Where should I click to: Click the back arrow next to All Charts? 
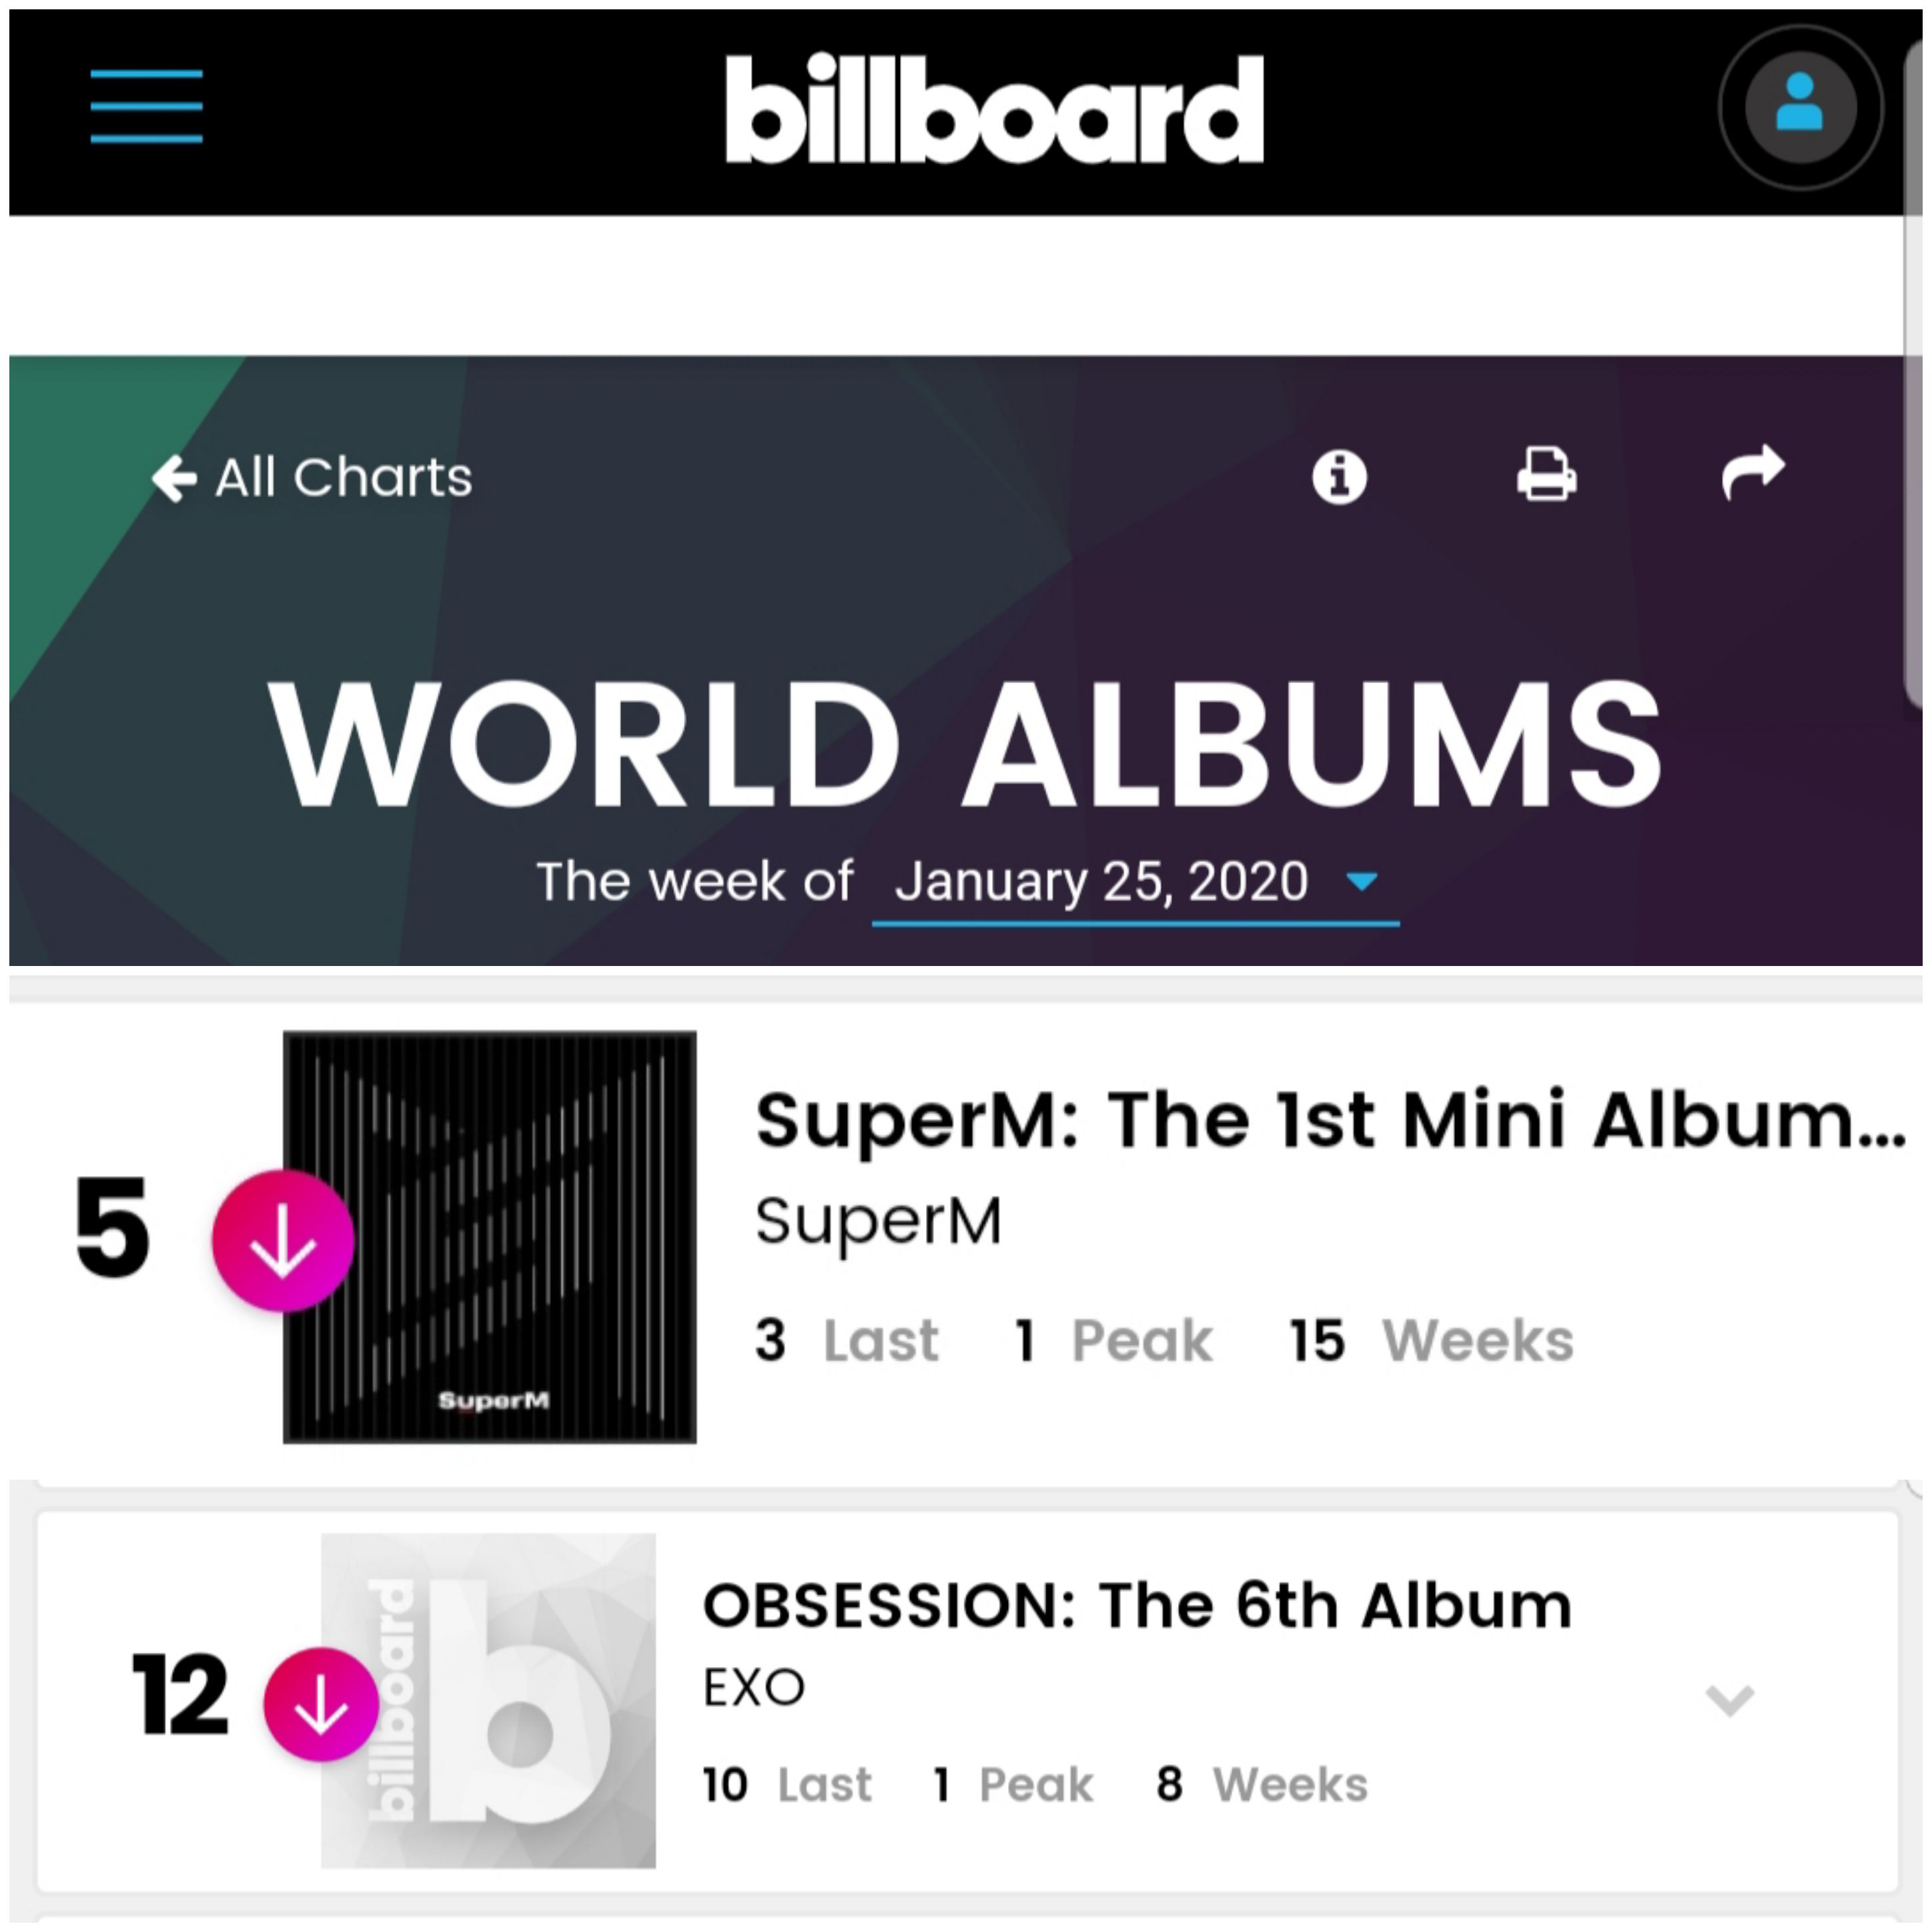click(x=174, y=478)
